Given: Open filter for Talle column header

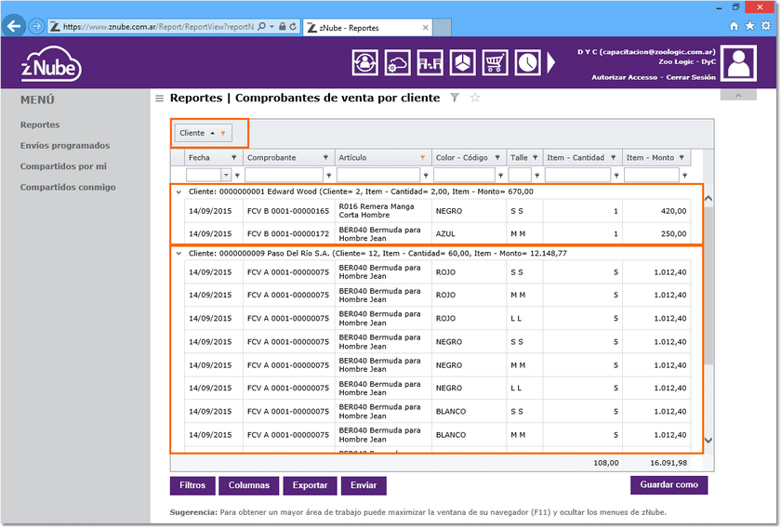Looking at the screenshot, I should (x=535, y=157).
